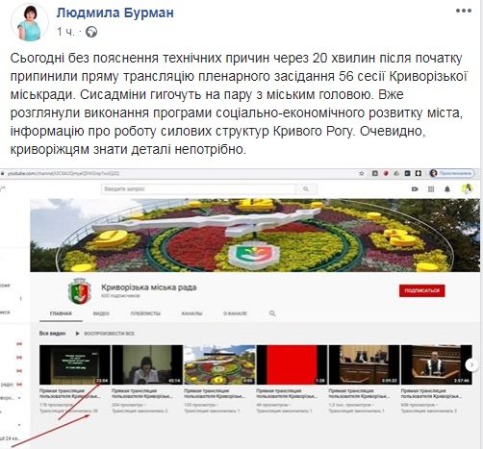483x449 pixels.
Task: Click the Криворізька міська рада channel avatar
Action: (x=79, y=290)
